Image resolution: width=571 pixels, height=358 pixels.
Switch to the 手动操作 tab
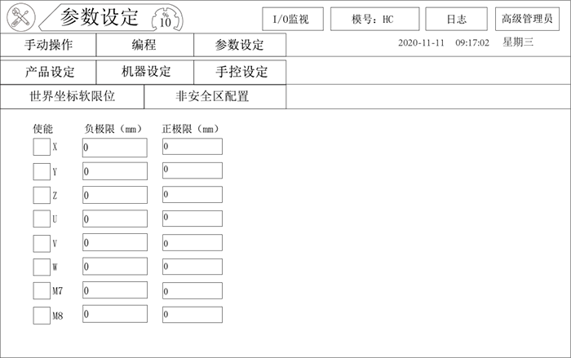(48, 46)
